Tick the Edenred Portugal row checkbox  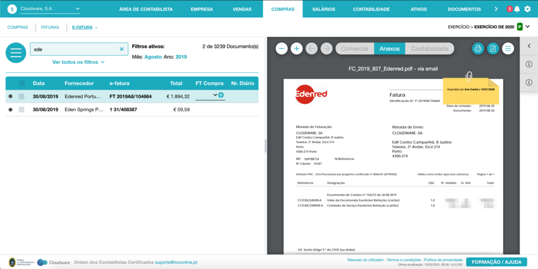coord(22,96)
